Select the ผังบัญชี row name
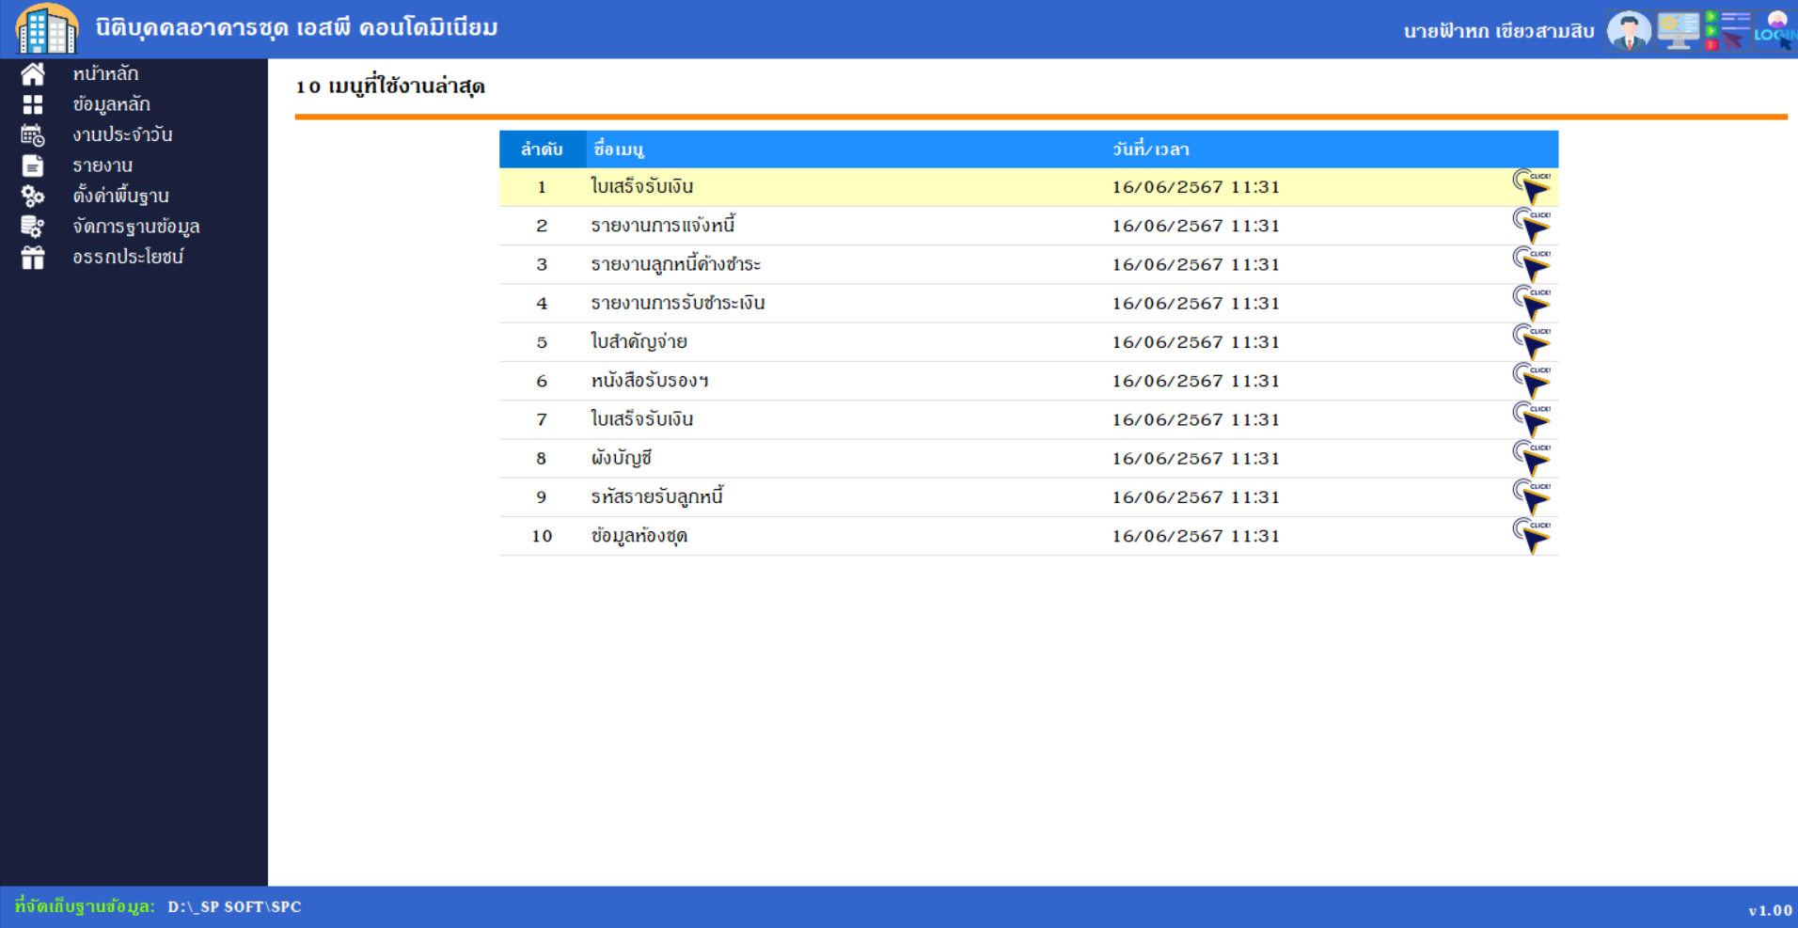Screen dimensions: 1798x928 coord(622,458)
